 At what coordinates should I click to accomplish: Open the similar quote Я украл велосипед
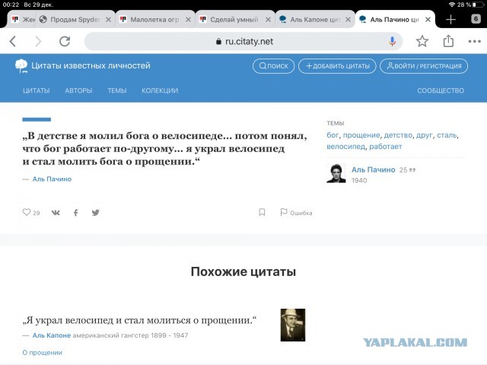pyautogui.click(x=139, y=320)
